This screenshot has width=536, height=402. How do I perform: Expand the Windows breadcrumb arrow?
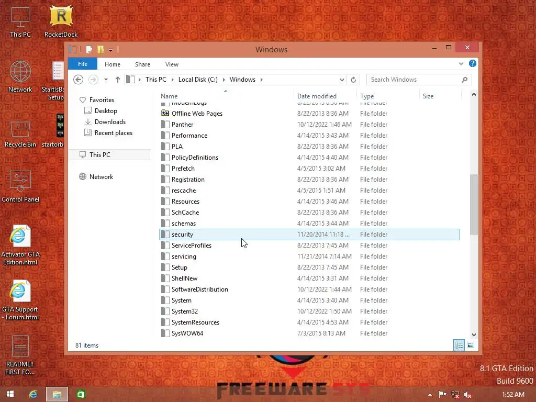click(262, 80)
